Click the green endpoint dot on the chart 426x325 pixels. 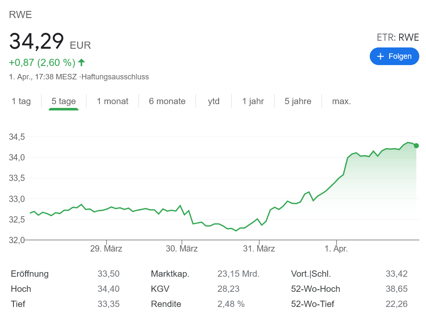[x=416, y=146]
